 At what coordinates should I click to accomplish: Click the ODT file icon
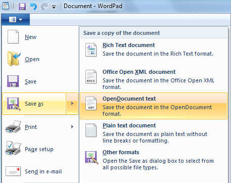(x=91, y=104)
